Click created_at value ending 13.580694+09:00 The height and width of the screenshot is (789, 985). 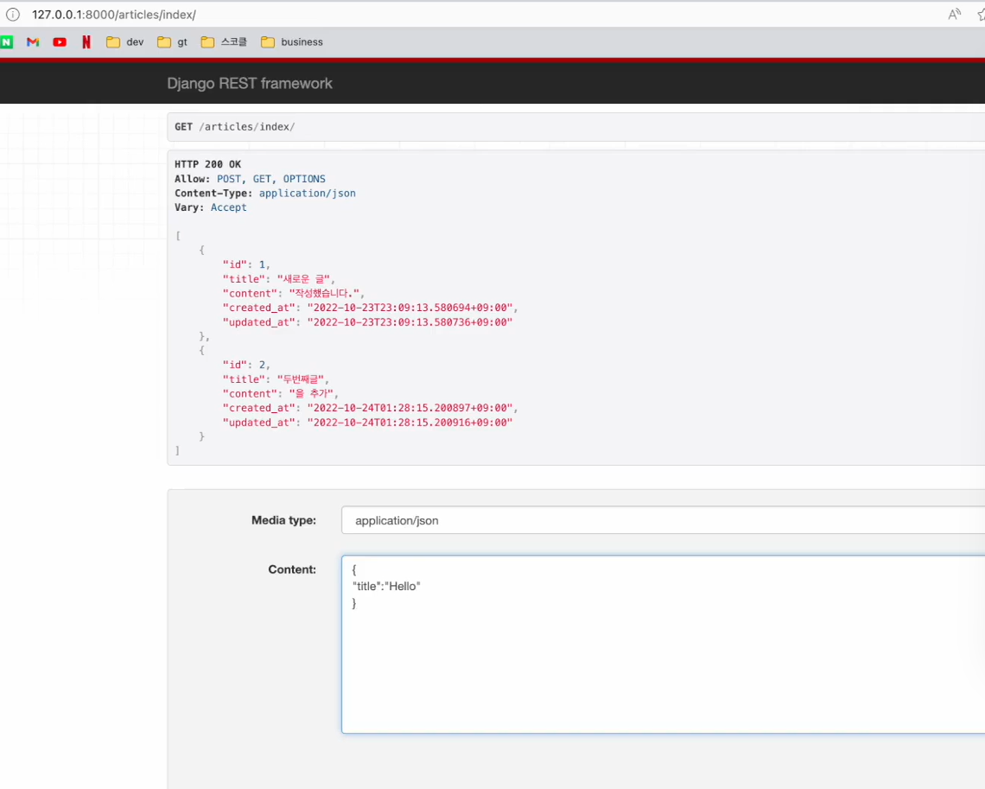coord(410,308)
